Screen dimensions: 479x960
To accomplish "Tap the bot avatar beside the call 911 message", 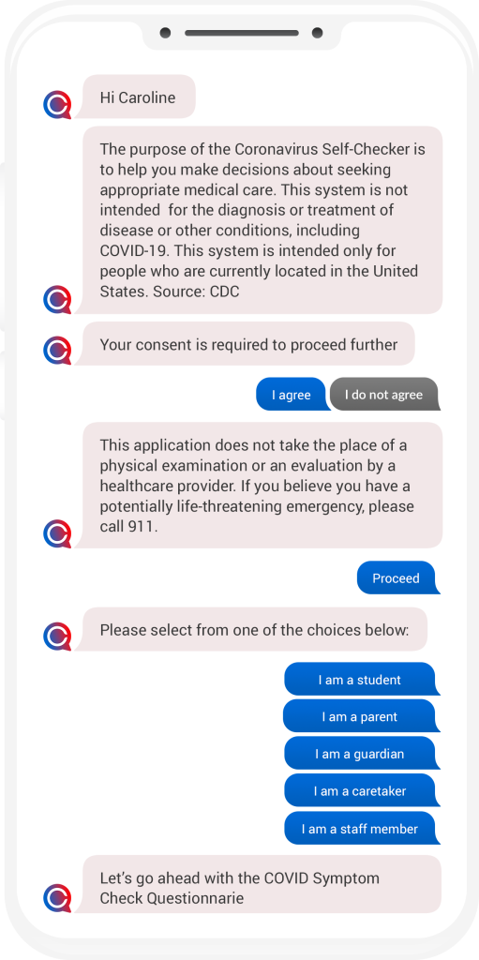I will [57, 533].
